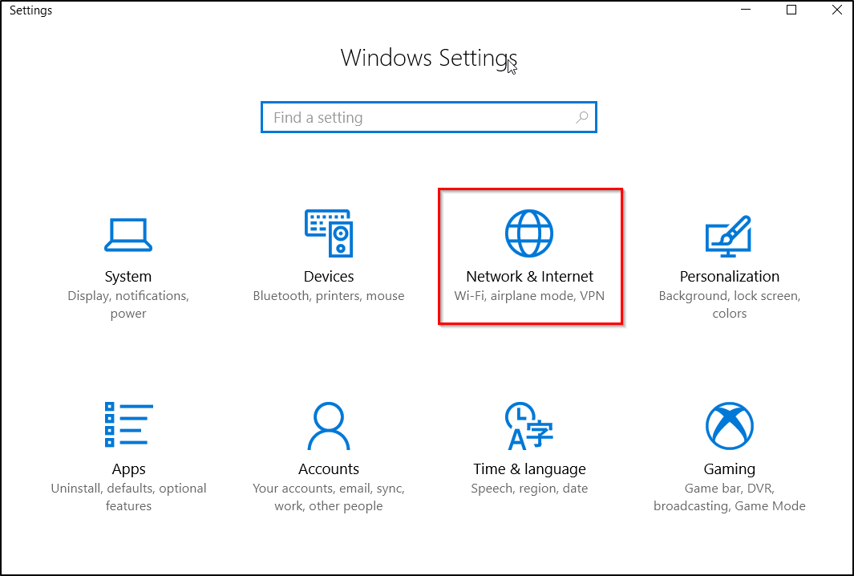Image resolution: width=854 pixels, height=576 pixels.
Task: Open the Apps list icon
Action: pos(128,424)
